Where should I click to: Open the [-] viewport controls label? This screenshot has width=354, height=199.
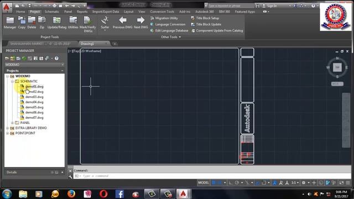point(70,51)
